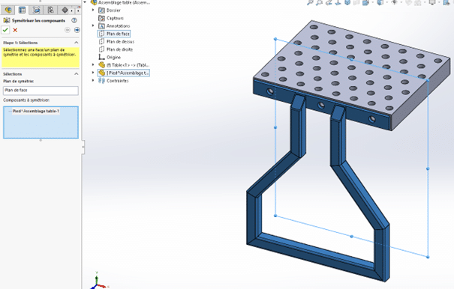This screenshot has width=454, height=289.
Task: Select Pied^Assemblage table-1 in the components list
Action: pos(35,111)
